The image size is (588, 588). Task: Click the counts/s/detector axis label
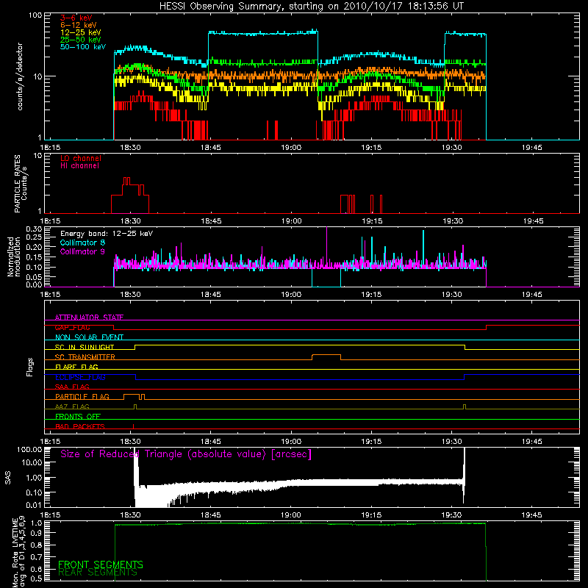point(20,76)
